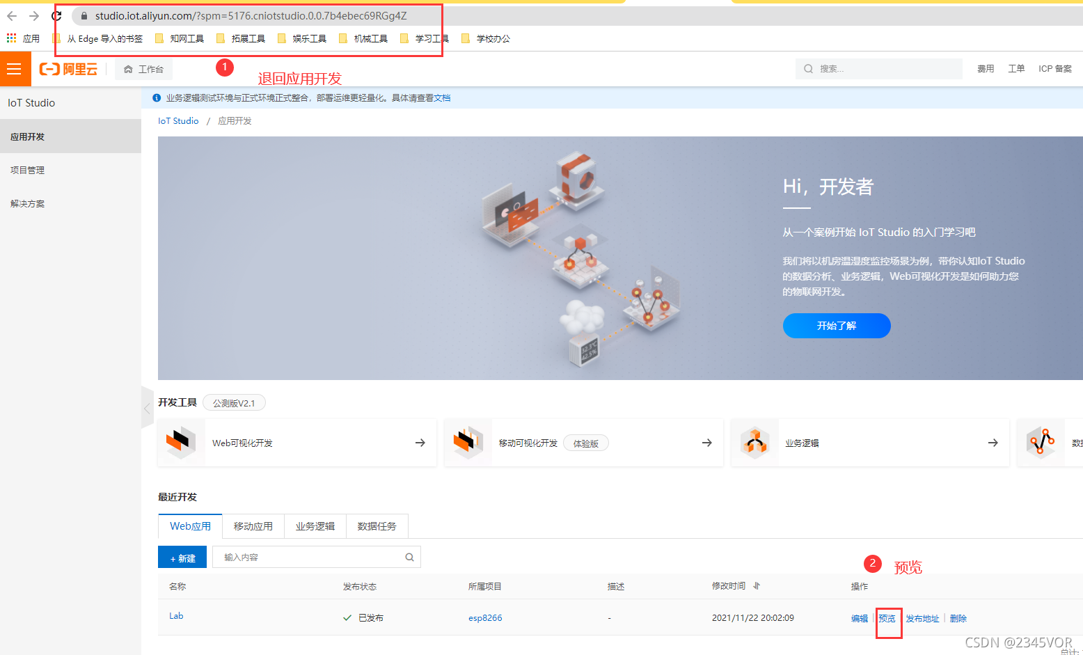Click the Web可视化开发 tool icon
The width and height of the screenshot is (1083, 655).
pyautogui.click(x=181, y=443)
